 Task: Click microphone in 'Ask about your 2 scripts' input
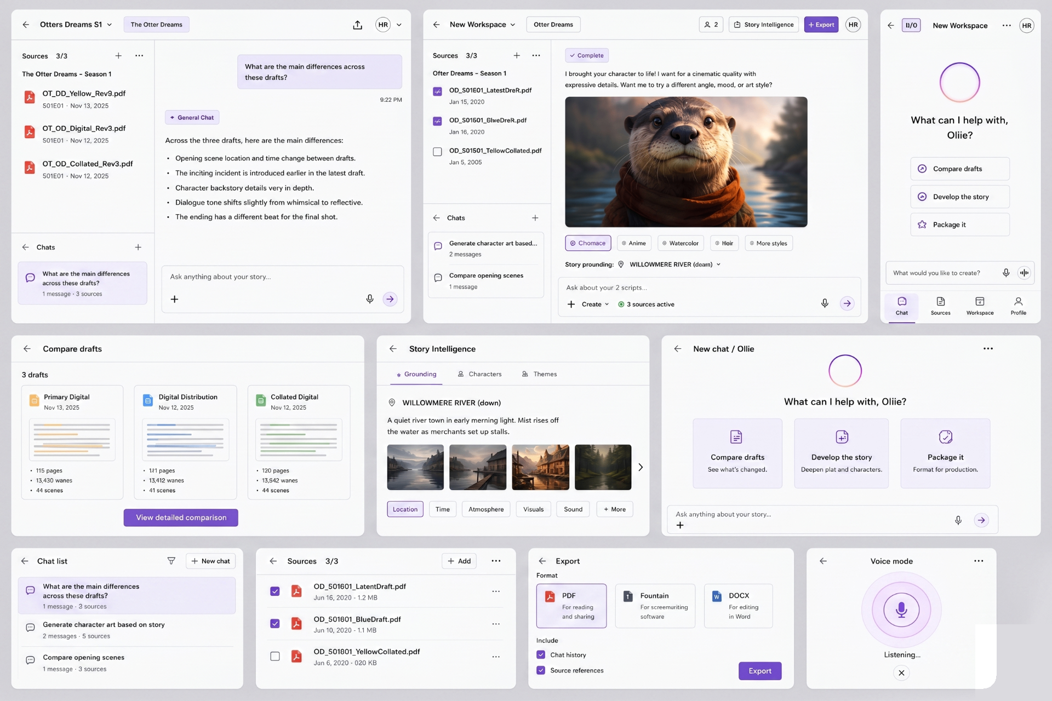point(825,303)
